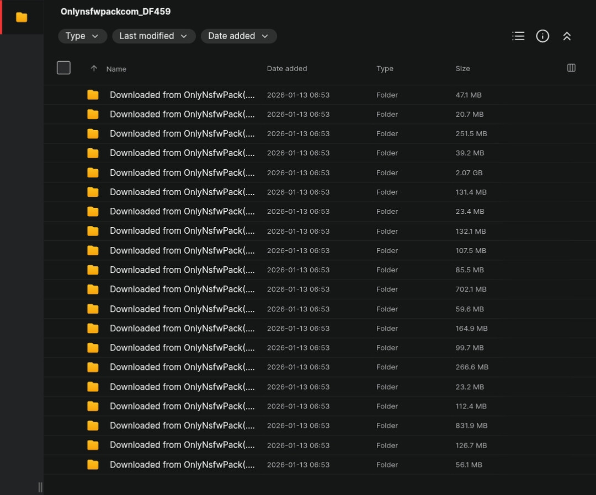
Task: Click the Folder type cell in 132.1 MB row
Action: coord(387,231)
